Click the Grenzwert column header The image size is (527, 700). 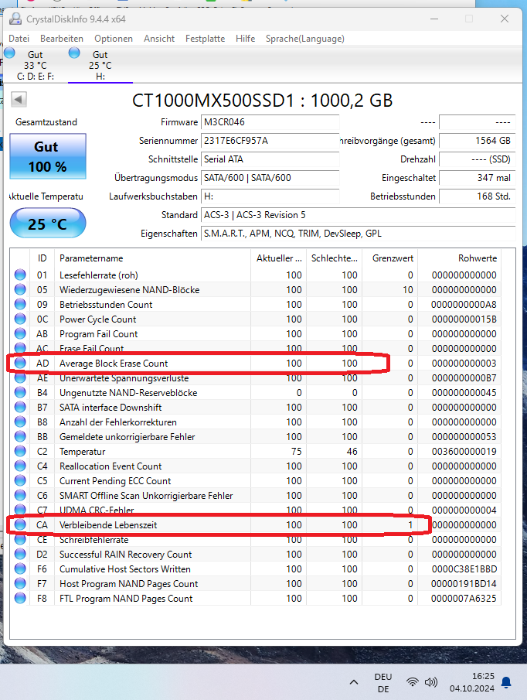click(x=390, y=258)
